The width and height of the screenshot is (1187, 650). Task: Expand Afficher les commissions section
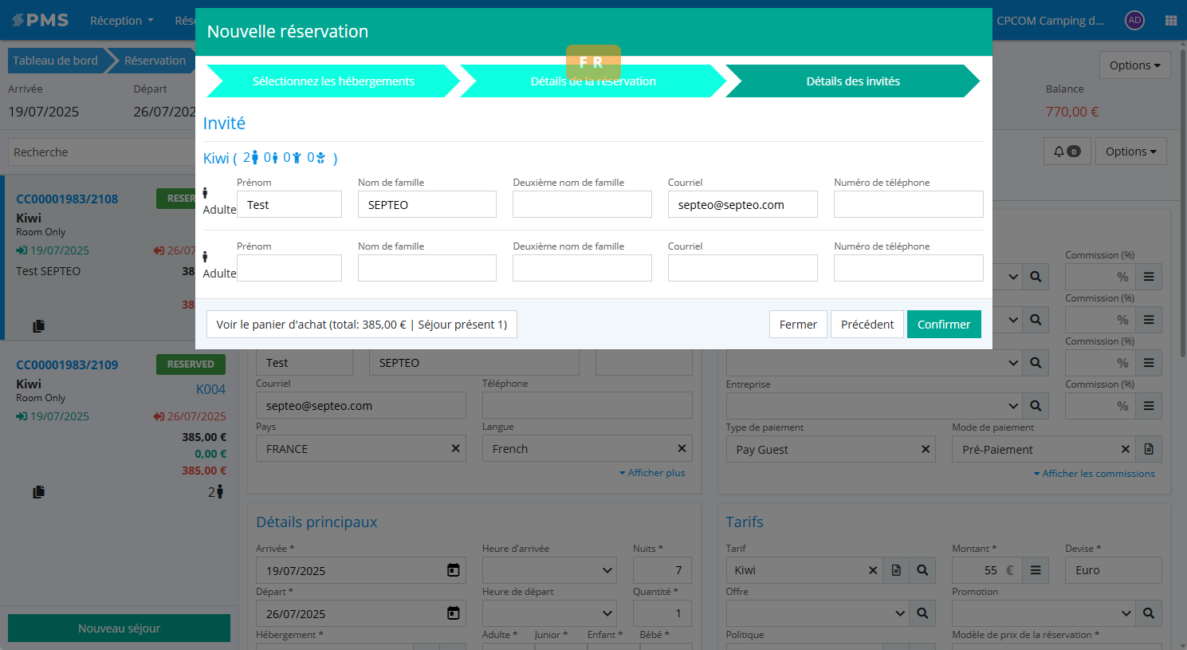pyautogui.click(x=1094, y=474)
